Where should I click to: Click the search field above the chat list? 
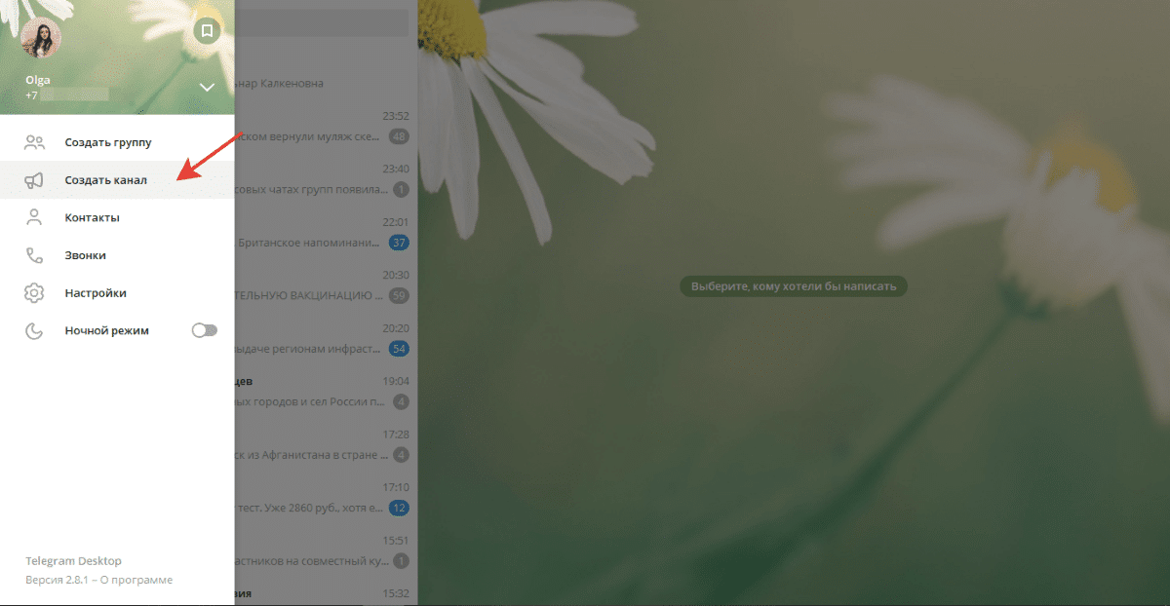point(322,21)
